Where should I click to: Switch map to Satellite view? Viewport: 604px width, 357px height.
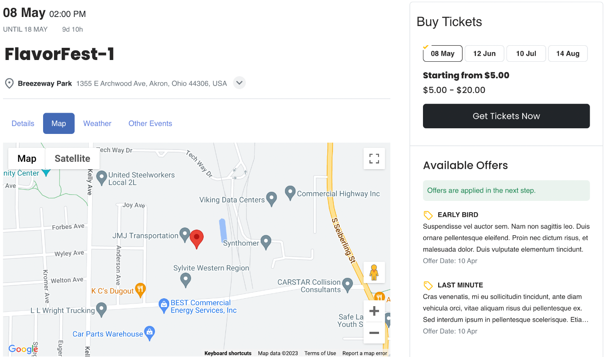click(72, 159)
